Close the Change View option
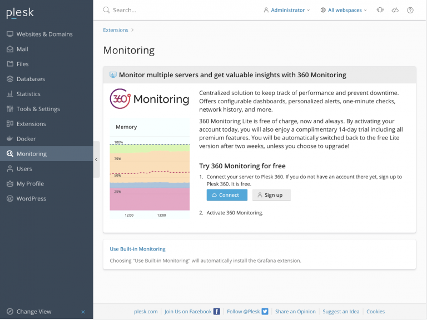 (83, 312)
